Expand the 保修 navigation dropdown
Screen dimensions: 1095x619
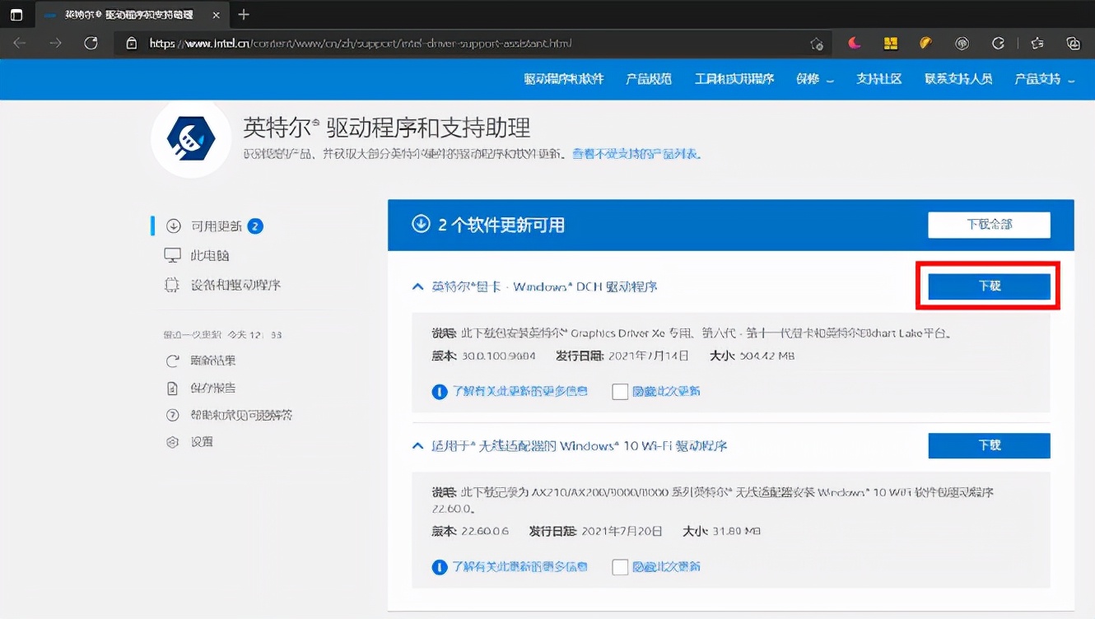[814, 79]
